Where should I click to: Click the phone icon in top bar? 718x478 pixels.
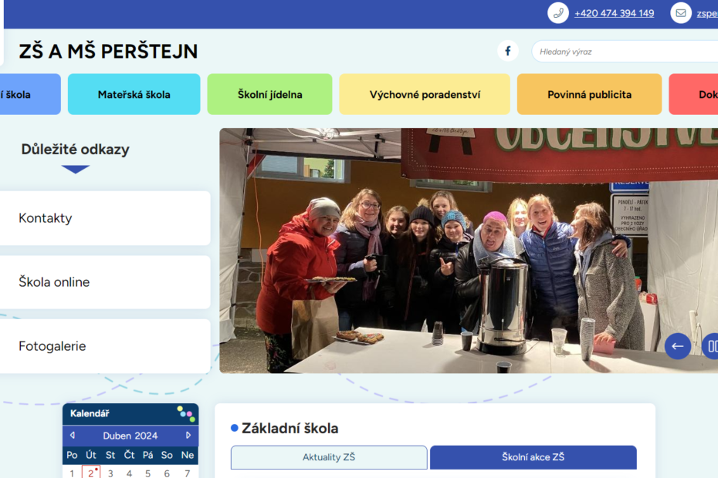point(558,13)
